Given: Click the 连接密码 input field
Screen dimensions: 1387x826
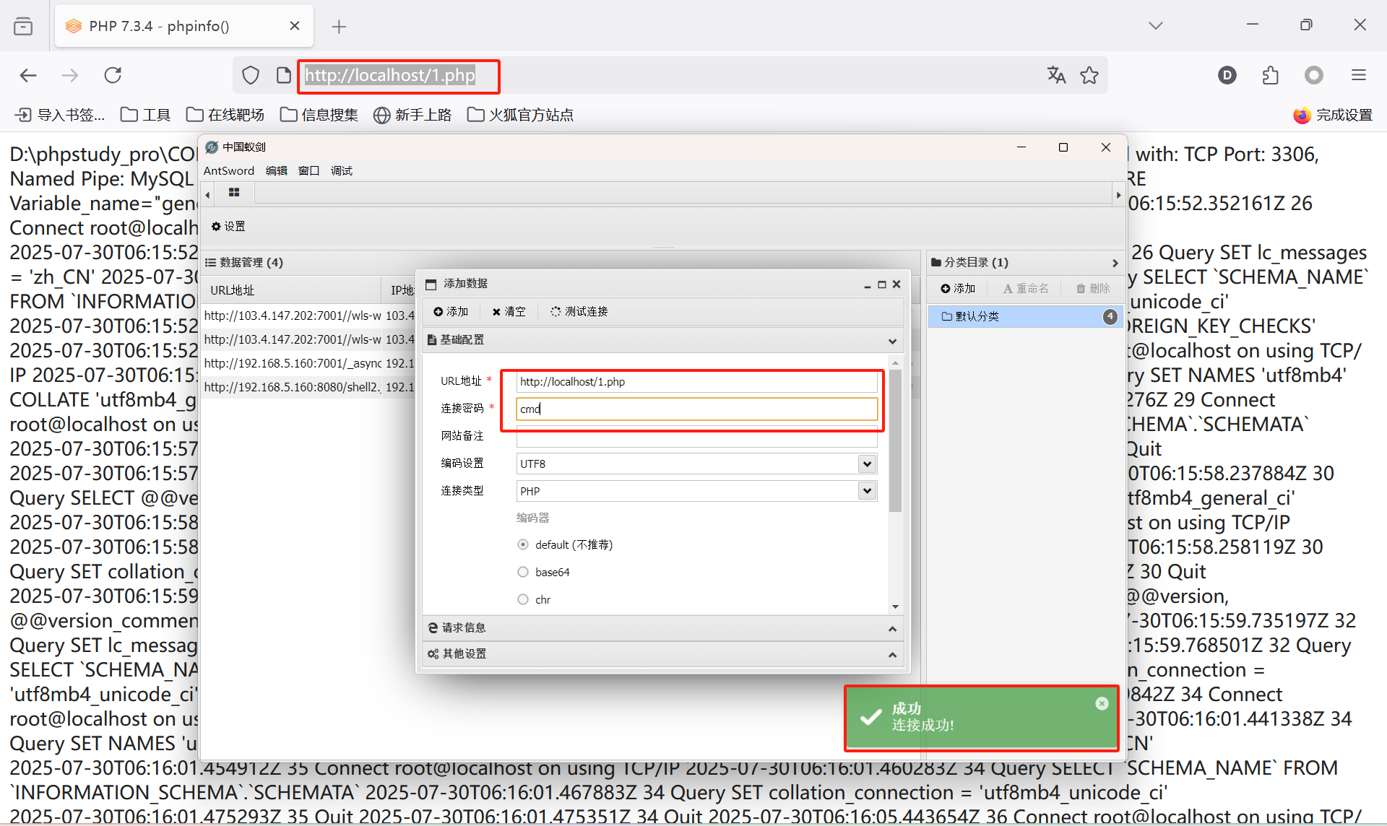Looking at the screenshot, I should pyautogui.click(x=696, y=409).
